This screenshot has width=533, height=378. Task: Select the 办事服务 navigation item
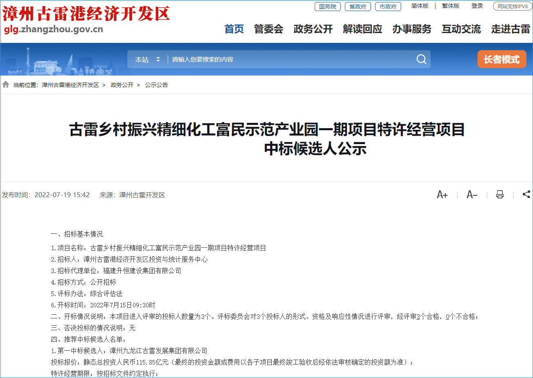pyautogui.click(x=411, y=29)
